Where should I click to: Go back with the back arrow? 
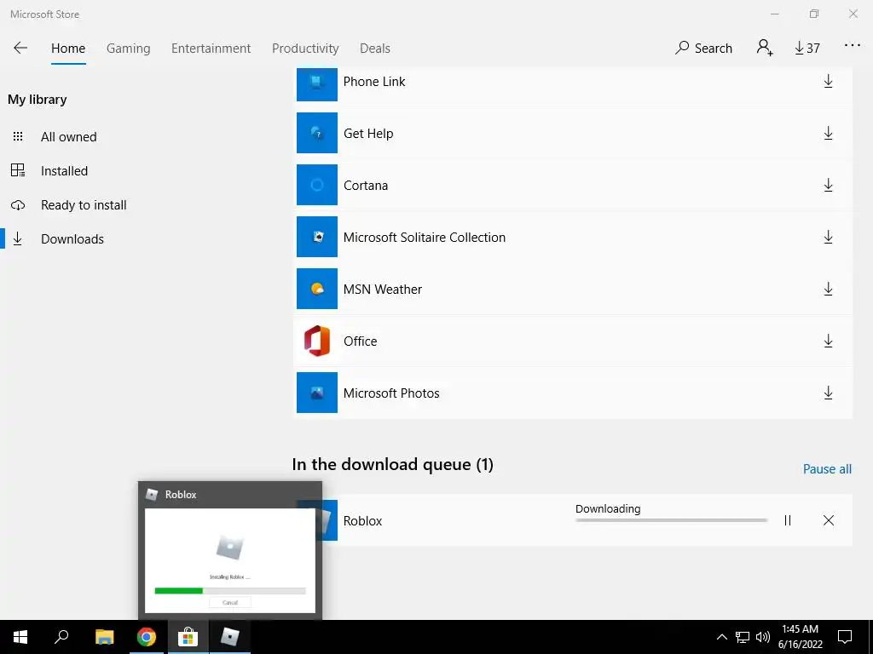[x=20, y=48]
